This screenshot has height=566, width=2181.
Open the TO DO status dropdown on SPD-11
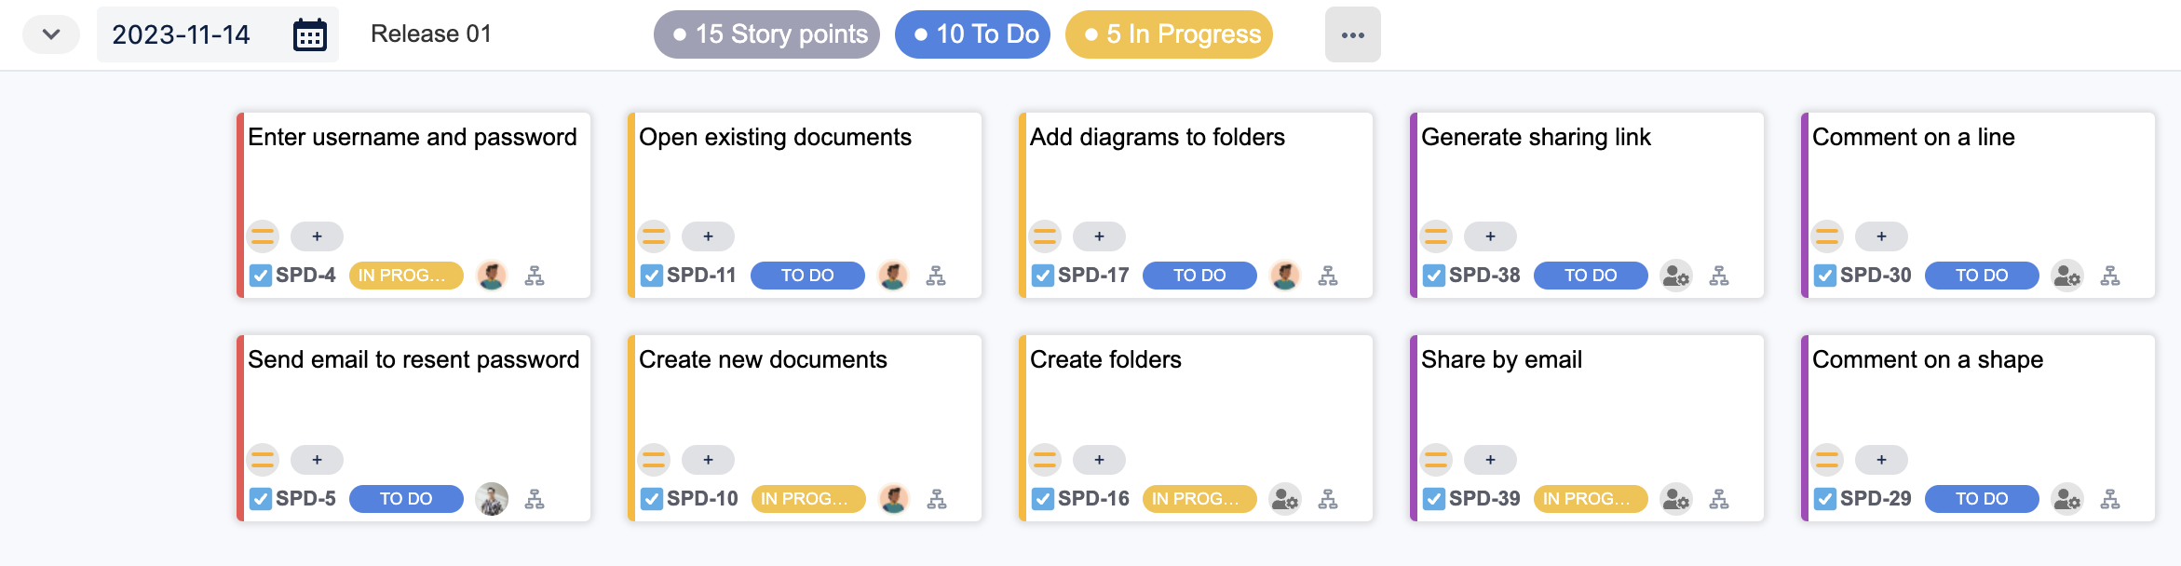[807, 276]
